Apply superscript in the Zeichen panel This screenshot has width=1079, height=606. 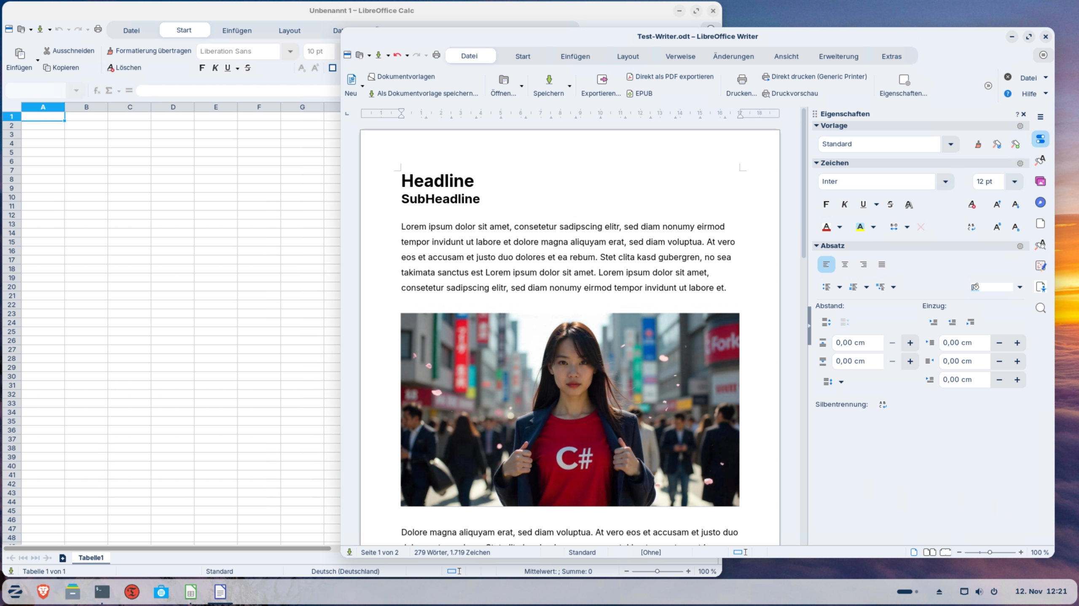(x=997, y=227)
